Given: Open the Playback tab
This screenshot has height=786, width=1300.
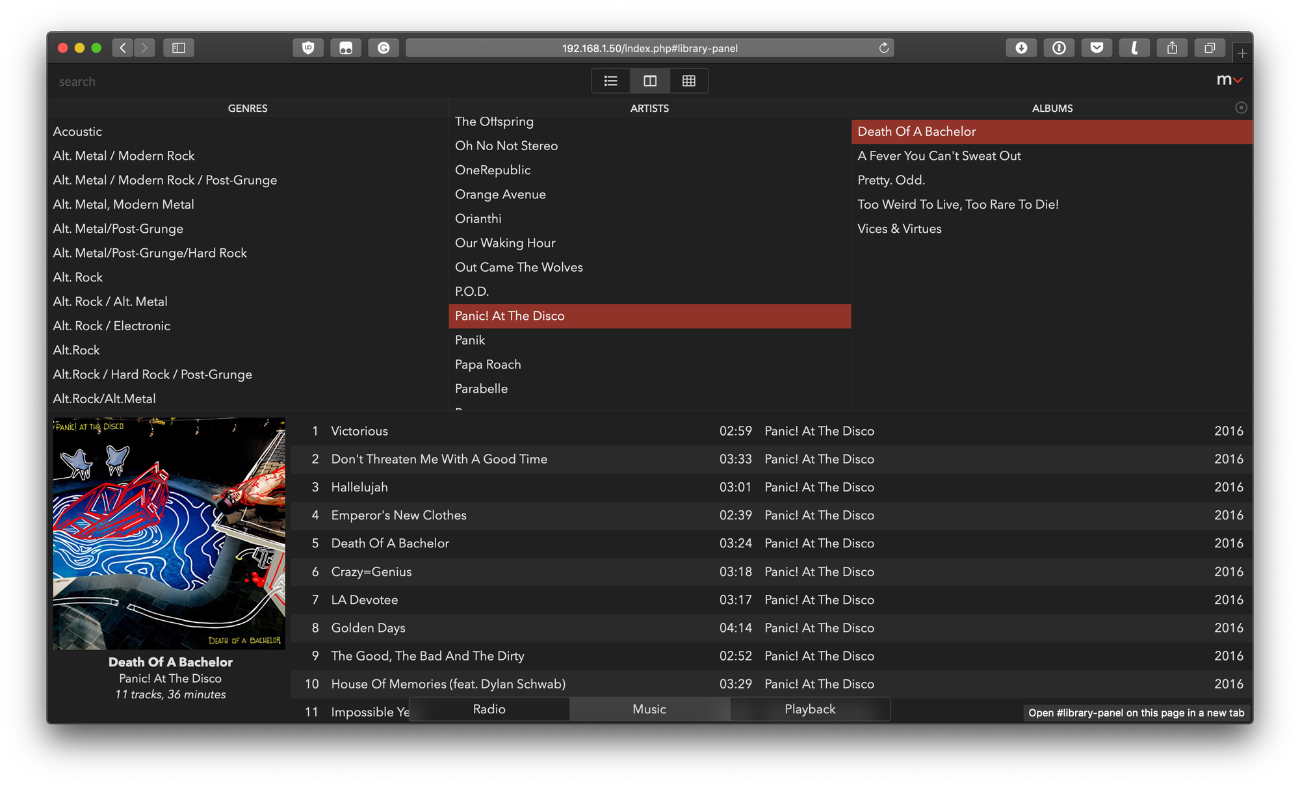Looking at the screenshot, I should coord(810,709).
